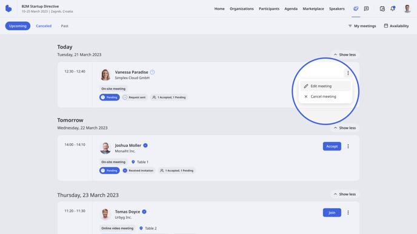Switch to the Canceled tab

point(44,26)
